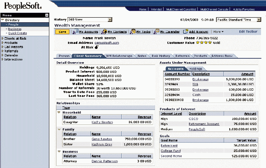Open the Retirement Account product link
The height and width of the screenshot is (168, 266).
(x=204, y=124)
